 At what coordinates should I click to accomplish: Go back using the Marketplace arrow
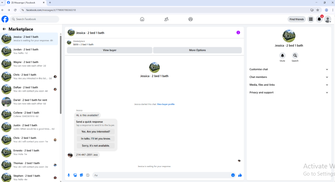coord(4,29)
